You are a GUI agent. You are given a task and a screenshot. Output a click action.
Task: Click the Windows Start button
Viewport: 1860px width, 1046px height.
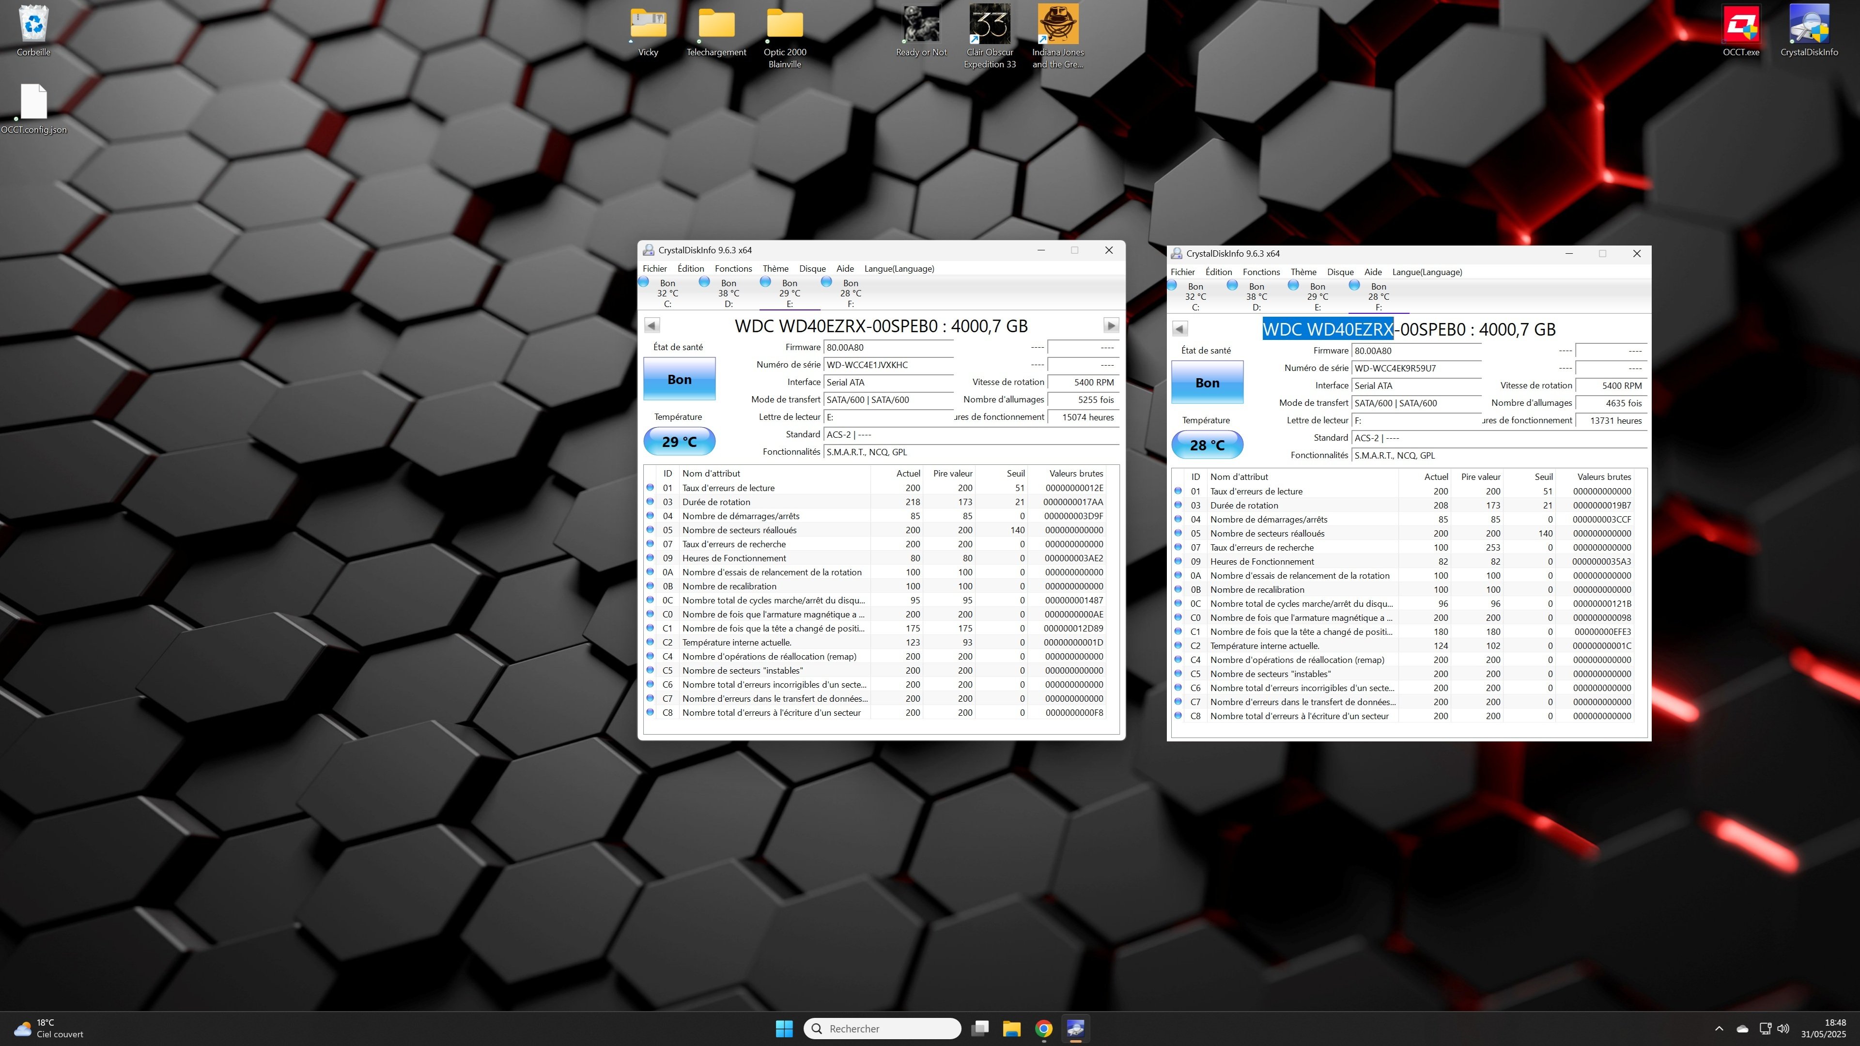784,1028
